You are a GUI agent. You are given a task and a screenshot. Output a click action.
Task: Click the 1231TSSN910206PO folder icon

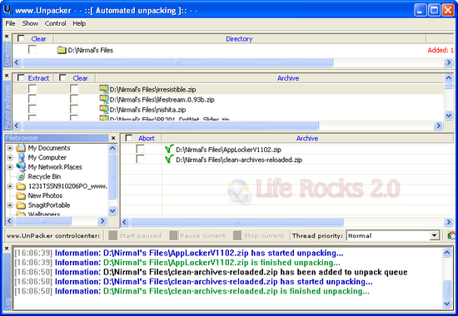point(21,186)
